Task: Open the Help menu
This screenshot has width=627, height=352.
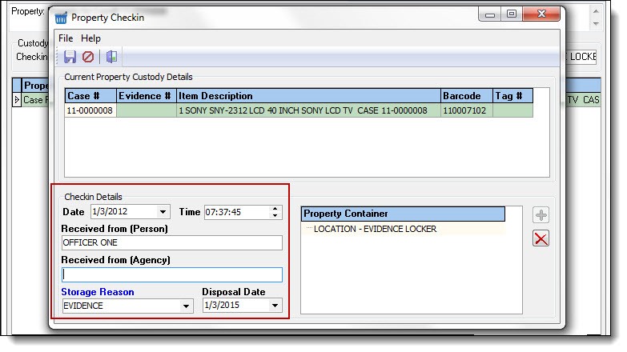Action: click(x=90, y=38)
